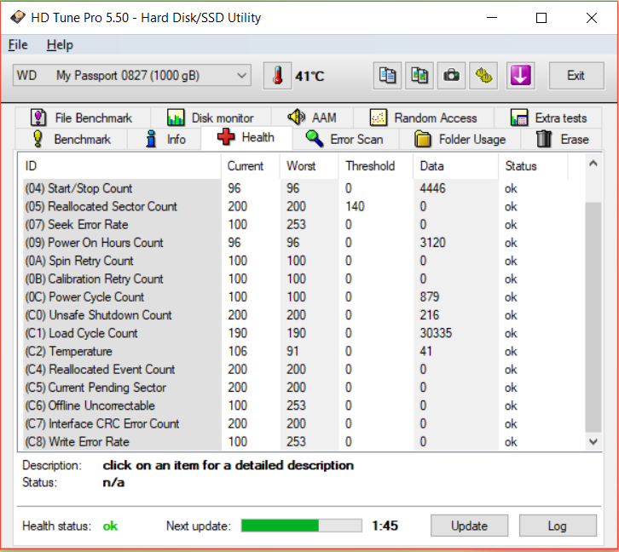Click the Log button
The width and height of the screenshot is (619, 552).
(x=557, y=526)
